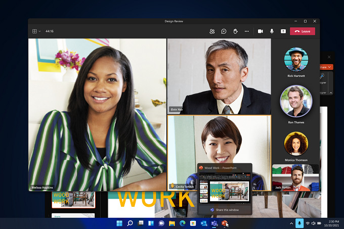Raise hand in the meeting
Viewport: 344px width, 229px height.
click(x=235, y=31)
